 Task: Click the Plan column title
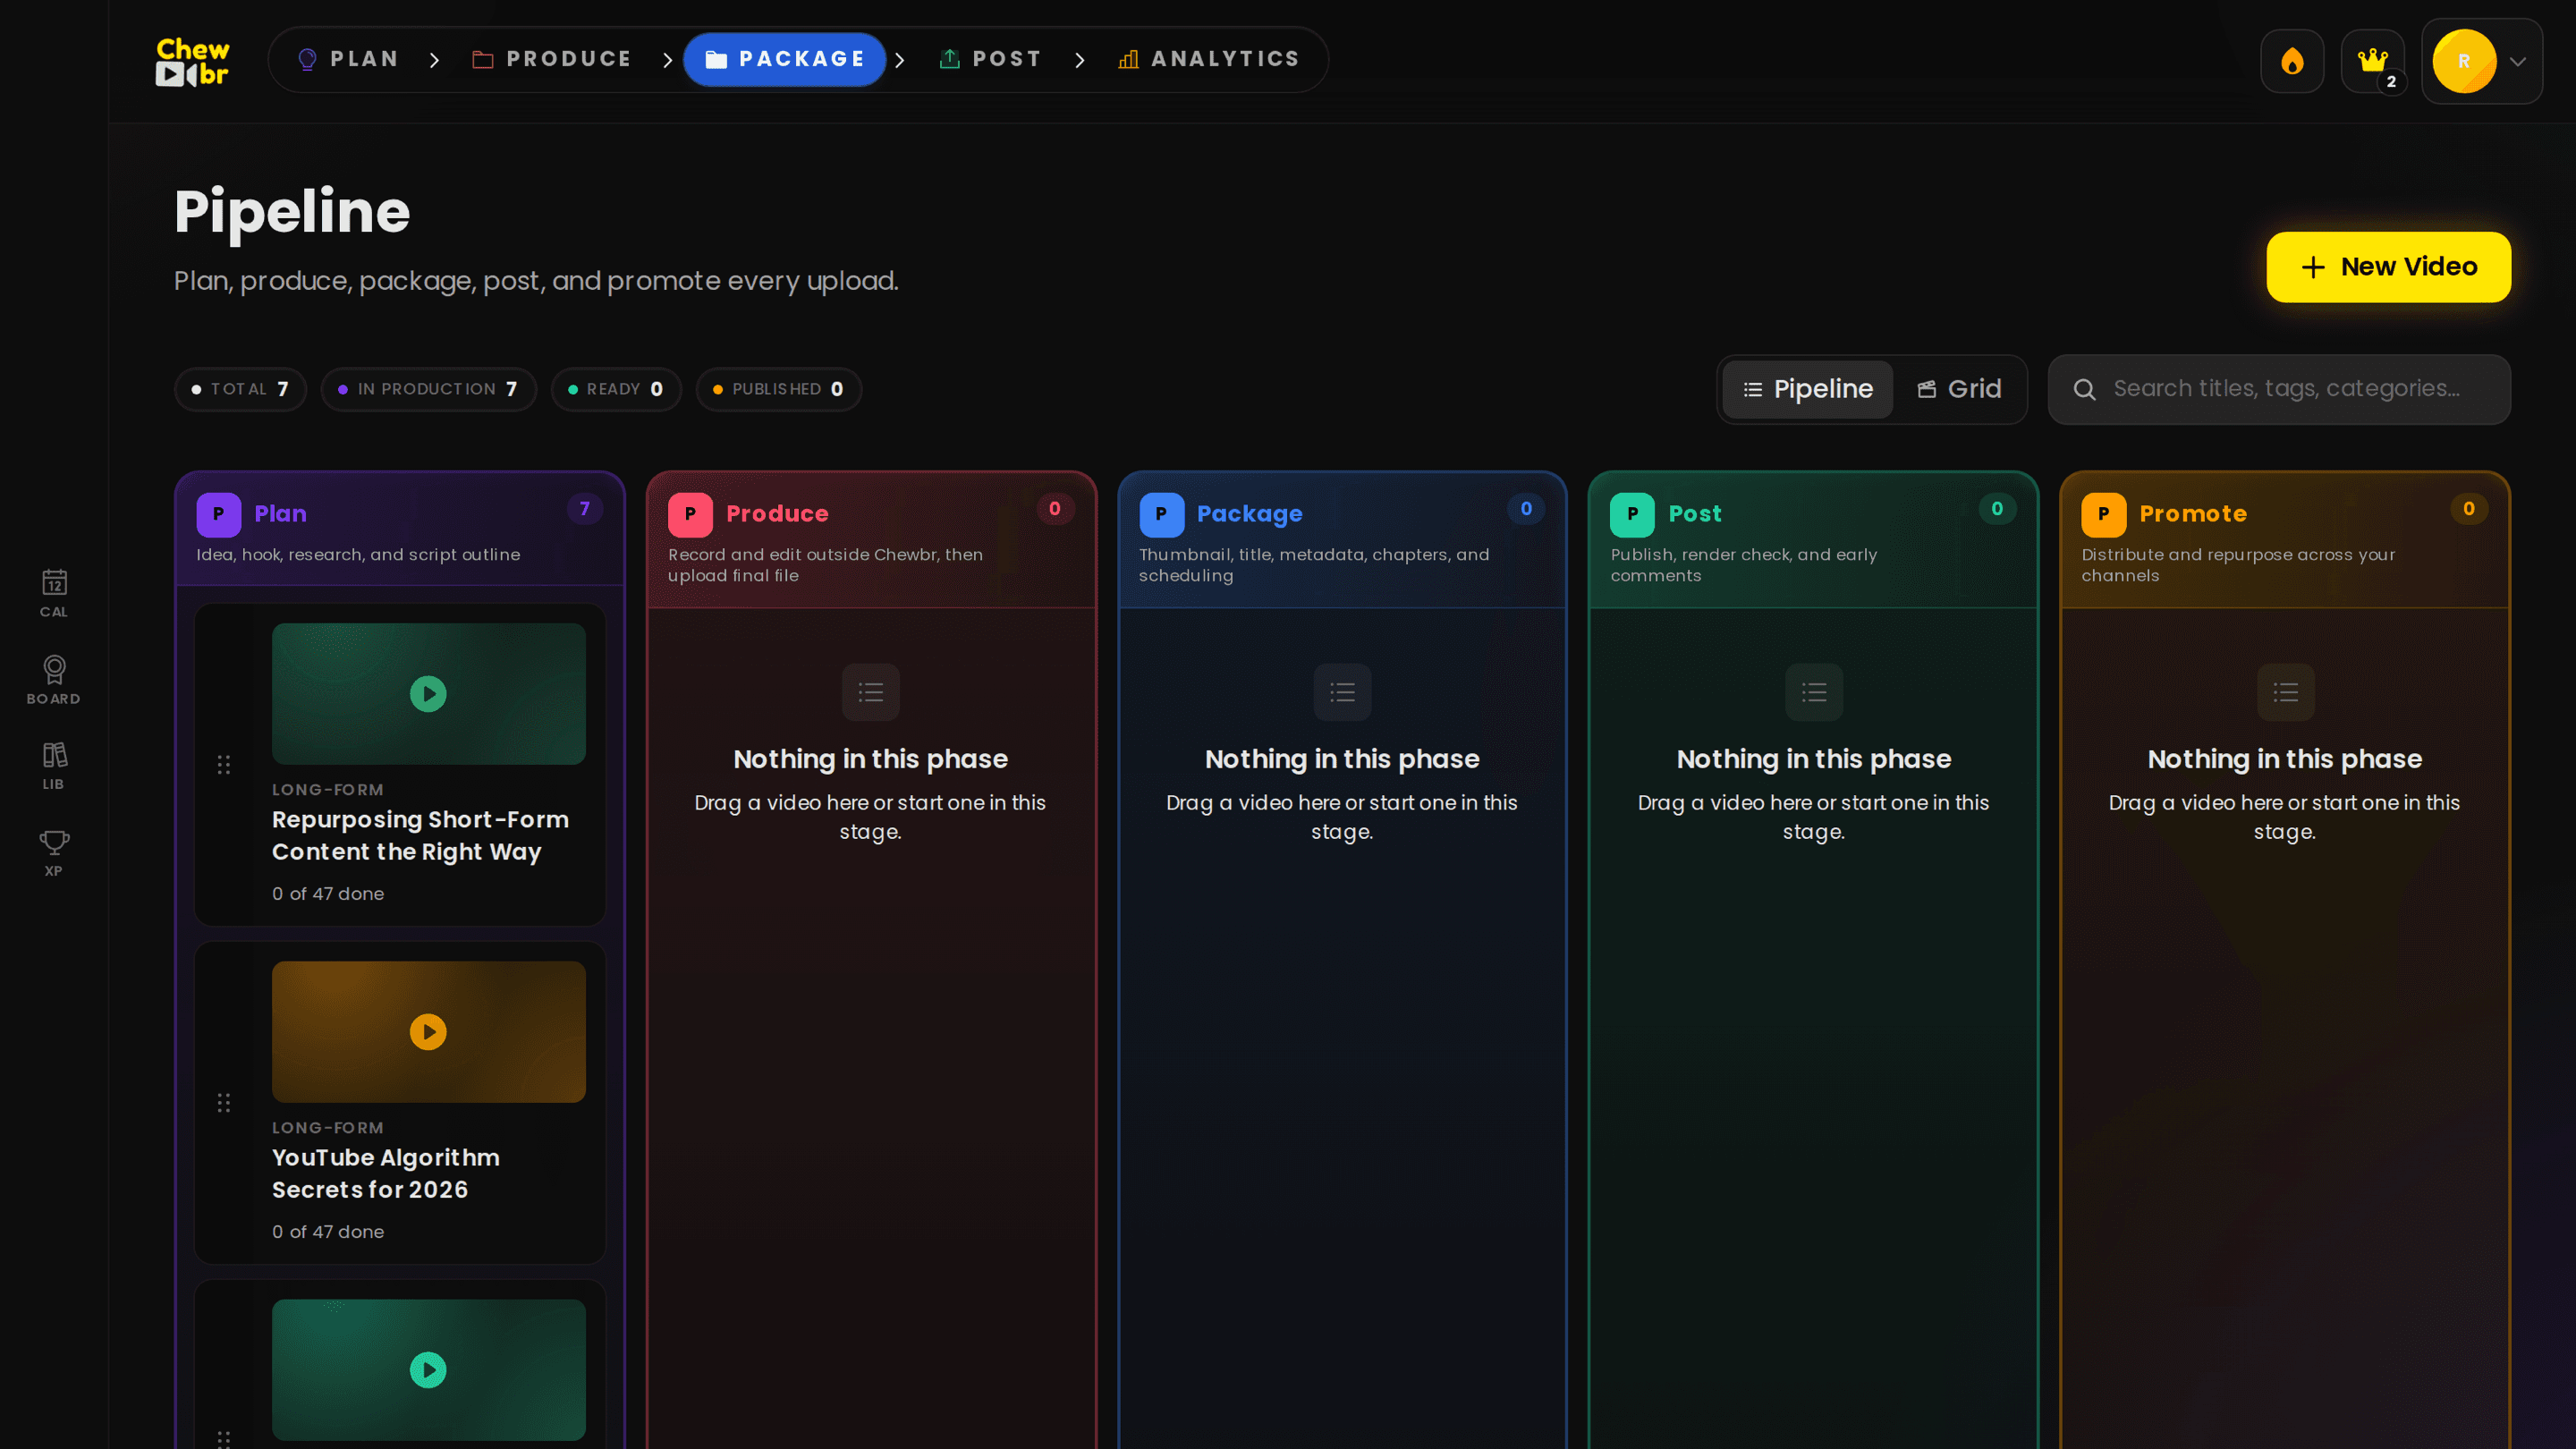[280, 514]
